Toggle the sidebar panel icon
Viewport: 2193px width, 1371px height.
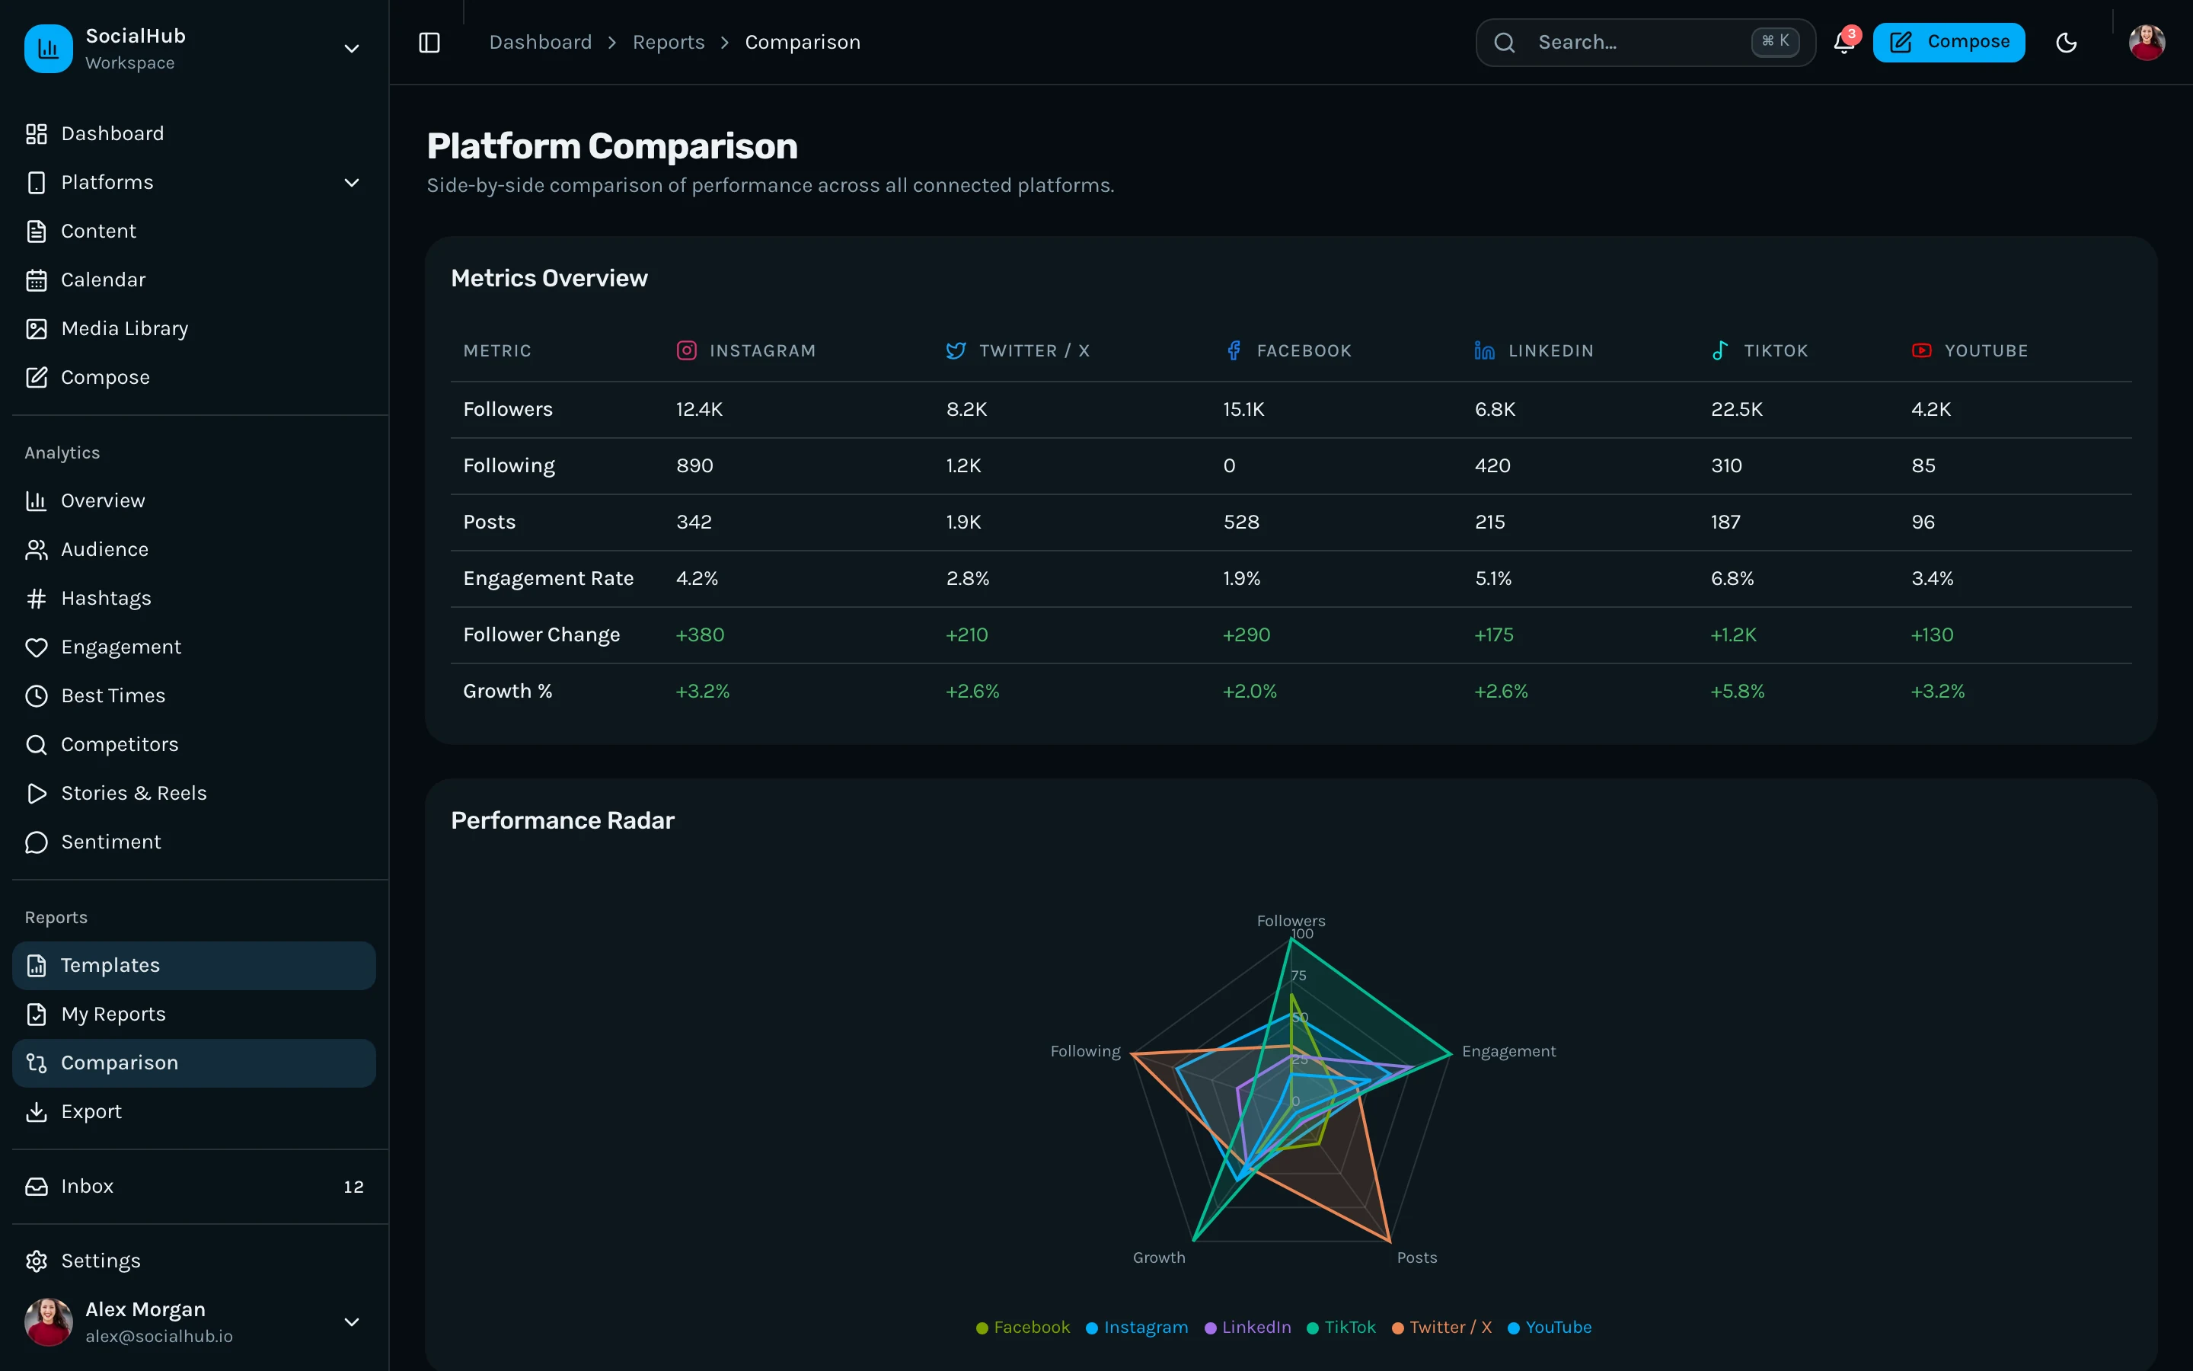(429, 43)
